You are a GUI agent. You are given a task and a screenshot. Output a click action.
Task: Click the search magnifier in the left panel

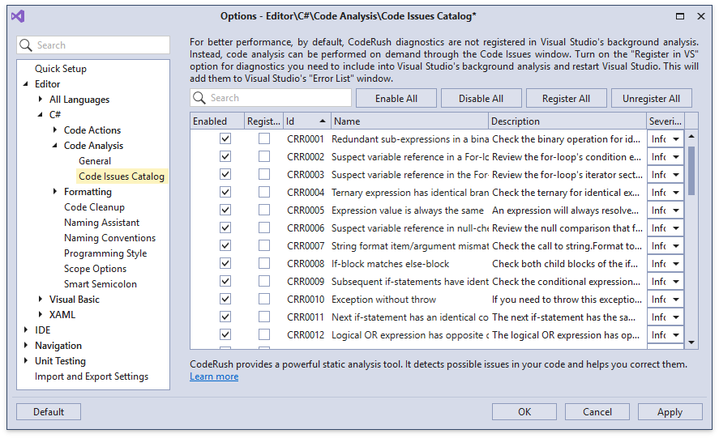pyautogui.click(x=27, y=45)
